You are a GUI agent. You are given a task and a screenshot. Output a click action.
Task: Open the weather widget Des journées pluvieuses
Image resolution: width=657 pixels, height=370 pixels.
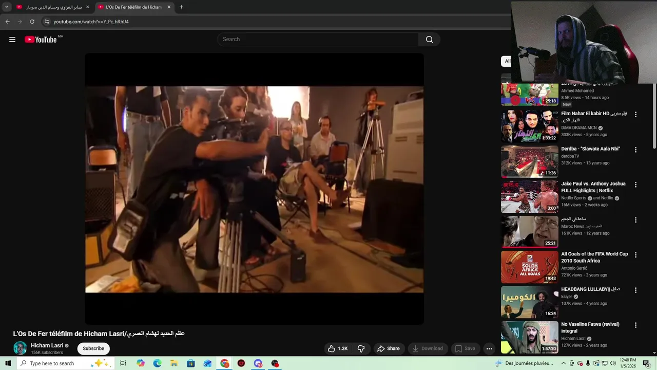[524, 363]
